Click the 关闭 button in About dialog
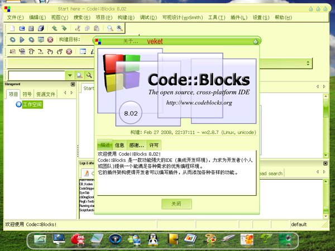Viewport: 335px width, 251px height. 176,204
